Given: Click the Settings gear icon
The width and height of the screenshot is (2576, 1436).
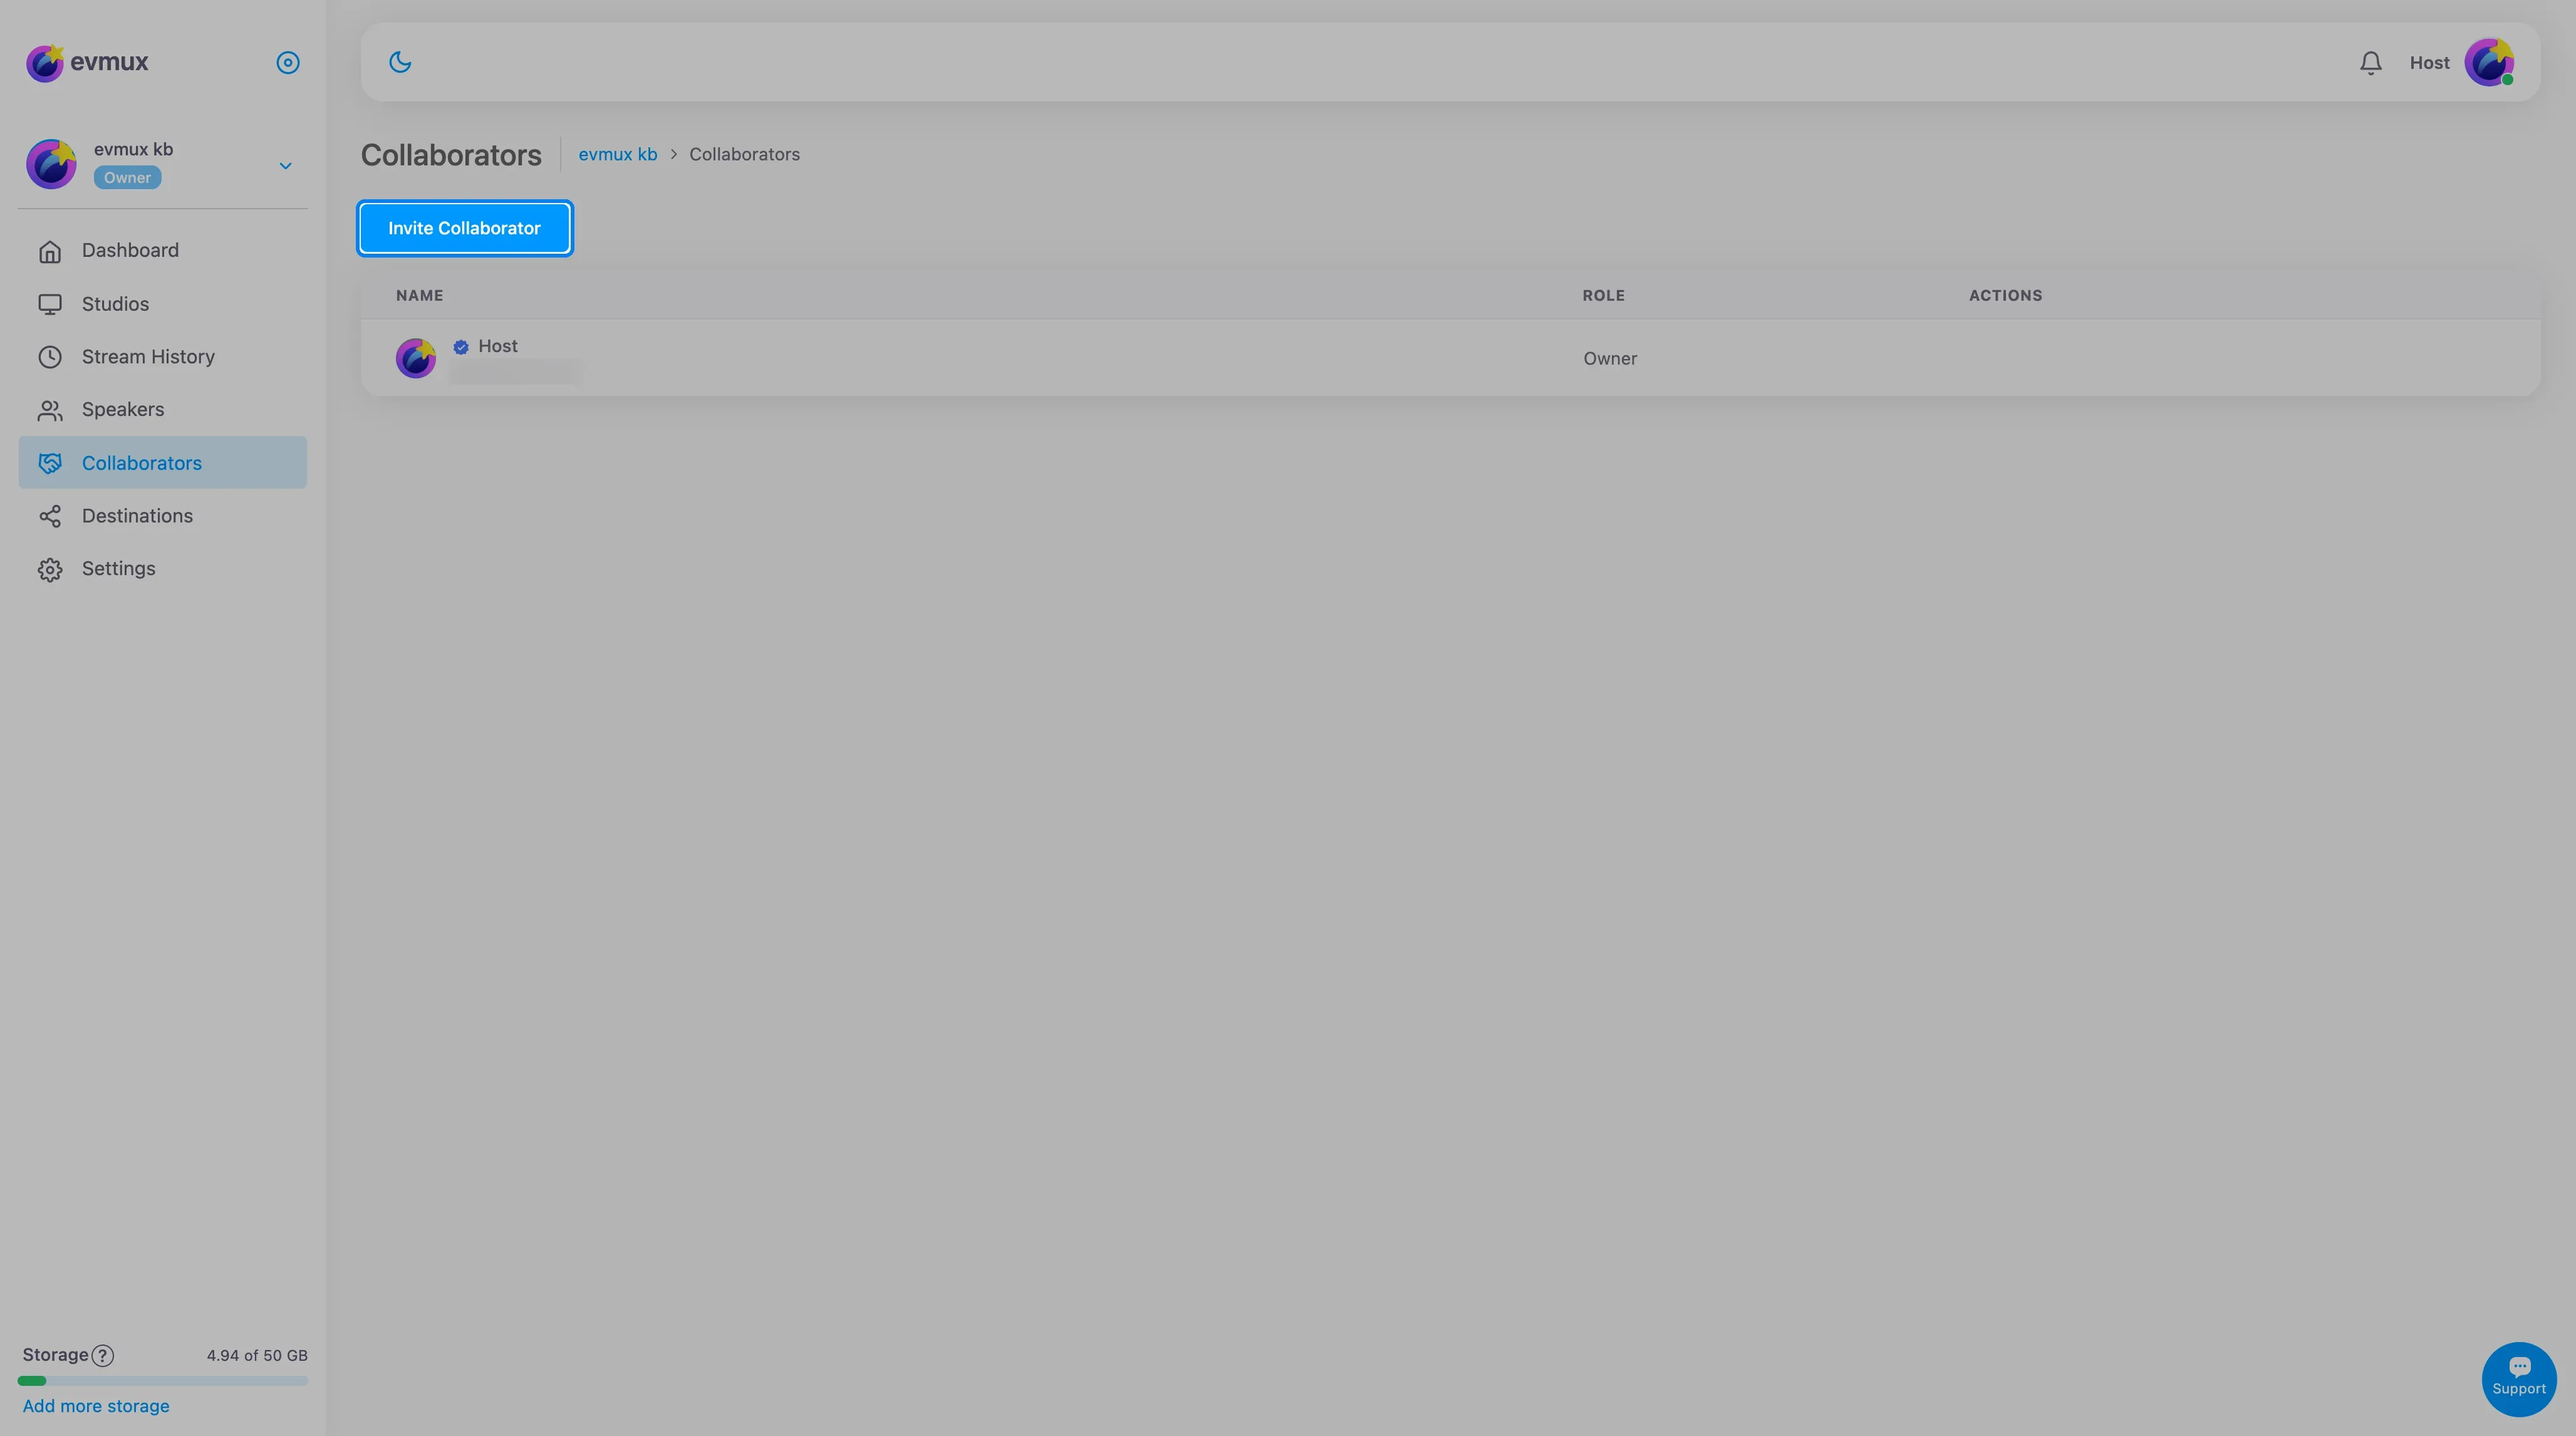Looking at the screenshot, I should pos(50,569).
